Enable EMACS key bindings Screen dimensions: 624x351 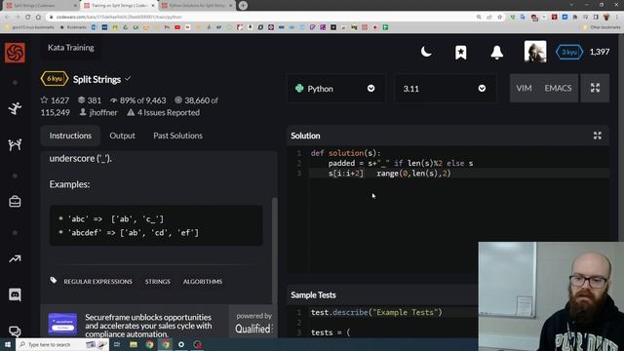point(558,89)
